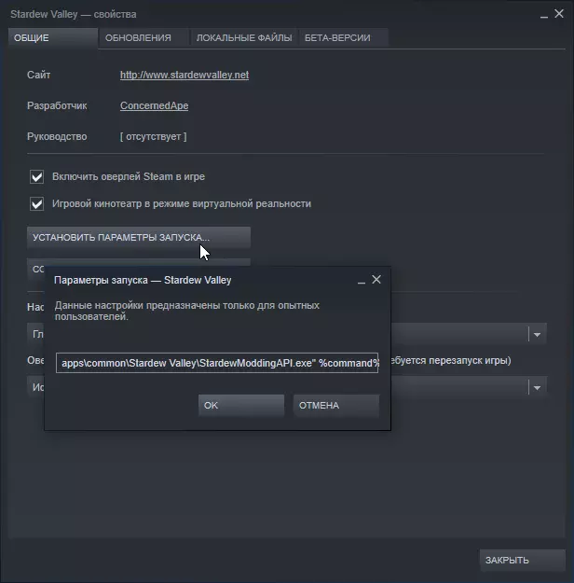Minimize the Параметры запуска dialog
This screenshot has height=583, width=574.
pos(362,281)
